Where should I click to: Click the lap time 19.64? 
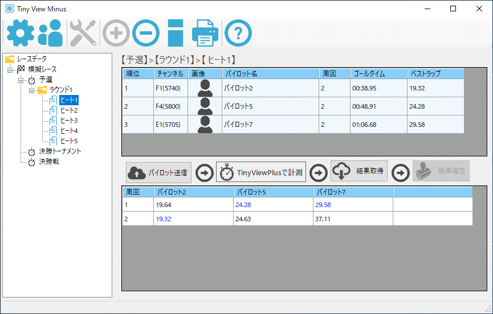(193, 205)
